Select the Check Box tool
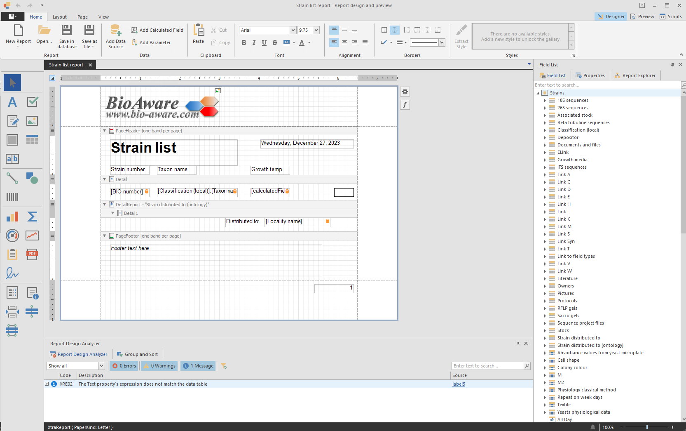 pyautogui.click(x=33, y=102)
